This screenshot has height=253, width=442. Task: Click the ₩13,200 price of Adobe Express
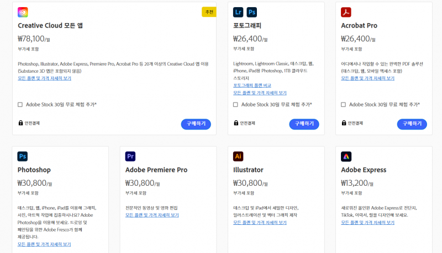(x=357, y=183)
